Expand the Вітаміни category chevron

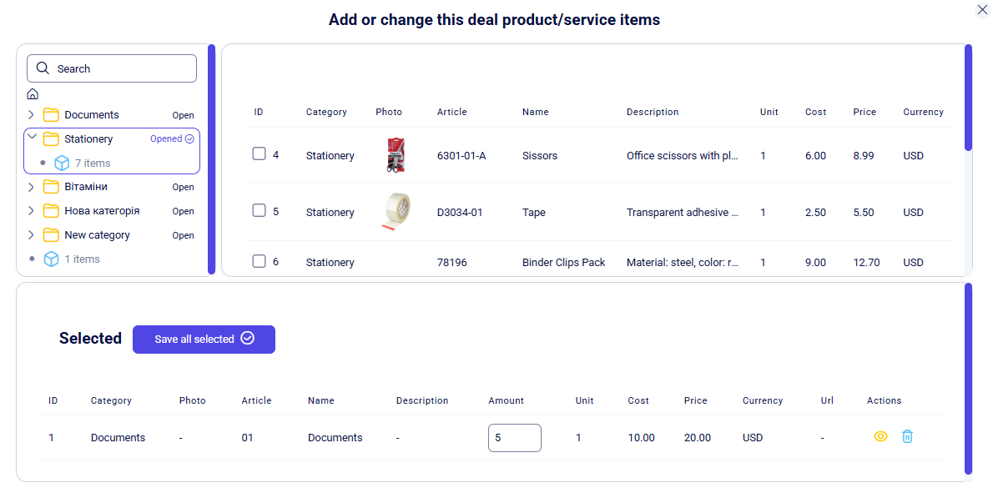32,187
